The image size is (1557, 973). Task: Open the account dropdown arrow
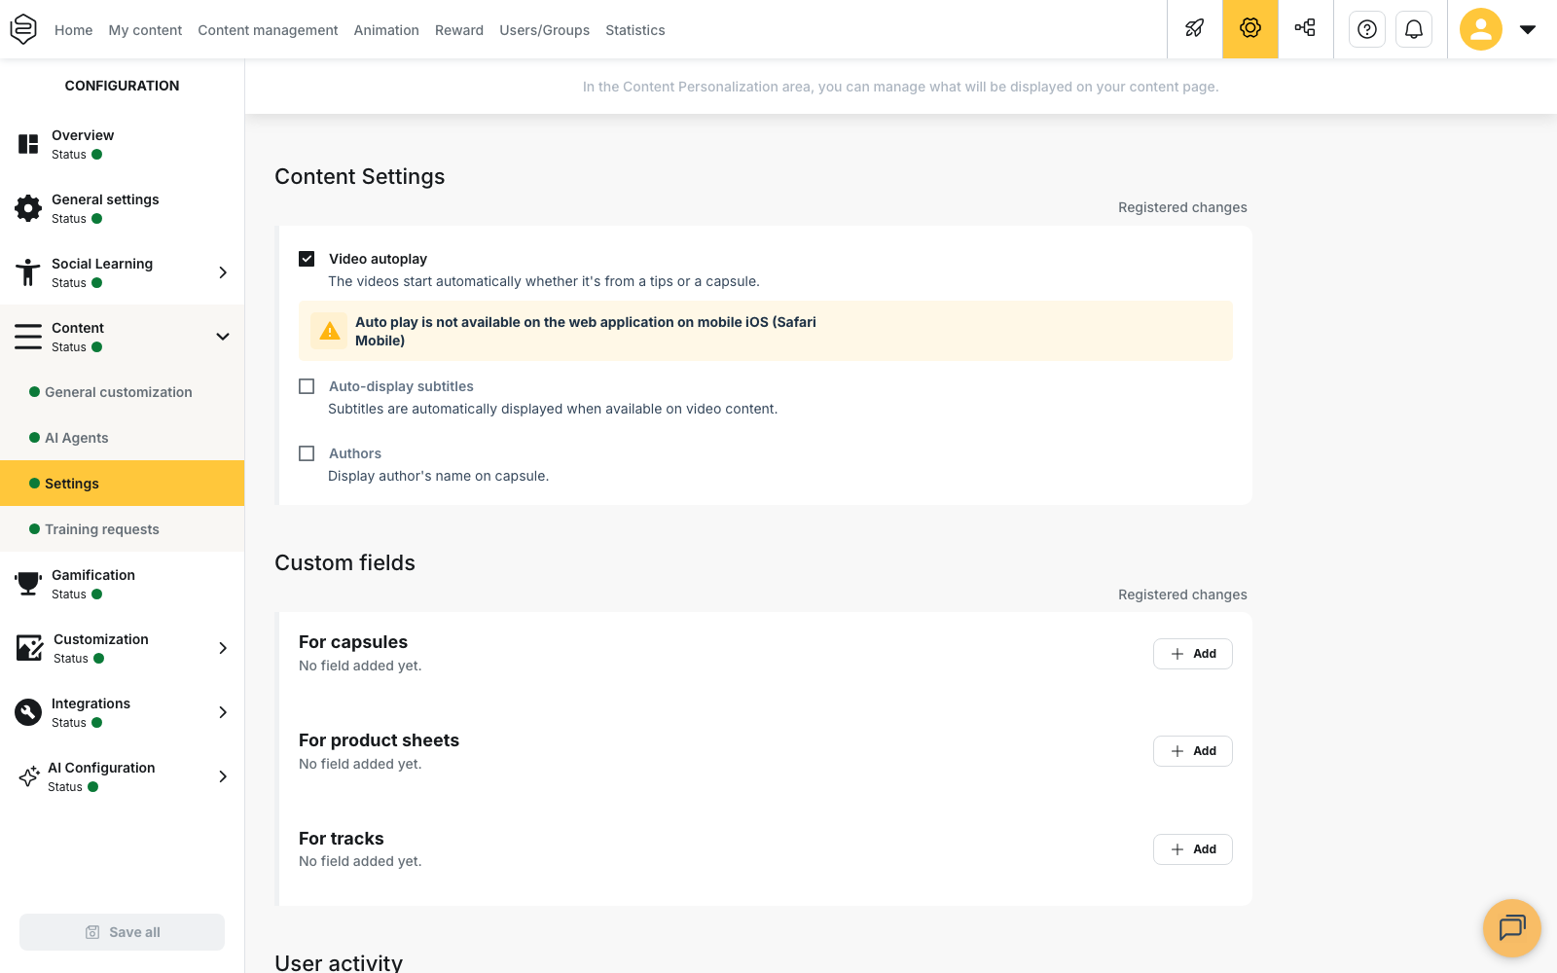pos(1528,29)
